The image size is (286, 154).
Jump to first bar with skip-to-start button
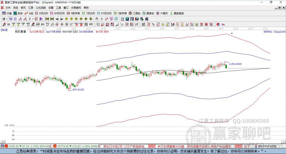[47, 19]
